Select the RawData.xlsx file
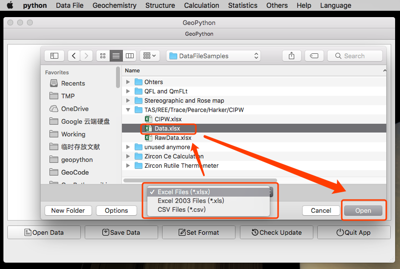Viewport: 400px width, 269px height. (x=168, y=138)
